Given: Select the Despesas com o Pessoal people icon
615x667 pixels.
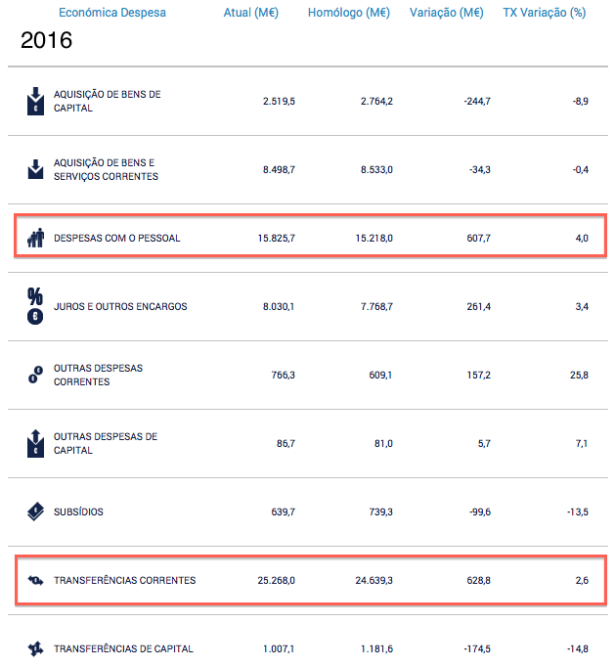Looking at the screenshot, I should (36, 238).
